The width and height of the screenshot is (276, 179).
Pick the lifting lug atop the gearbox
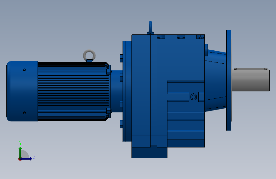(150, 28)
